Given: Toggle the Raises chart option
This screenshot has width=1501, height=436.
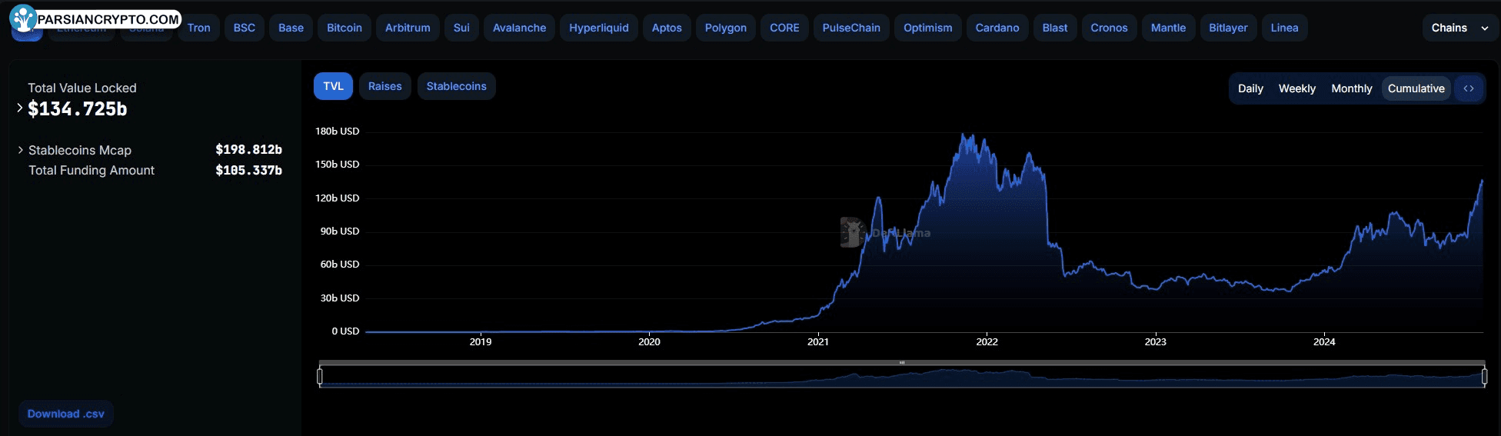Looking at the screenshot, I should click(384, 86).
